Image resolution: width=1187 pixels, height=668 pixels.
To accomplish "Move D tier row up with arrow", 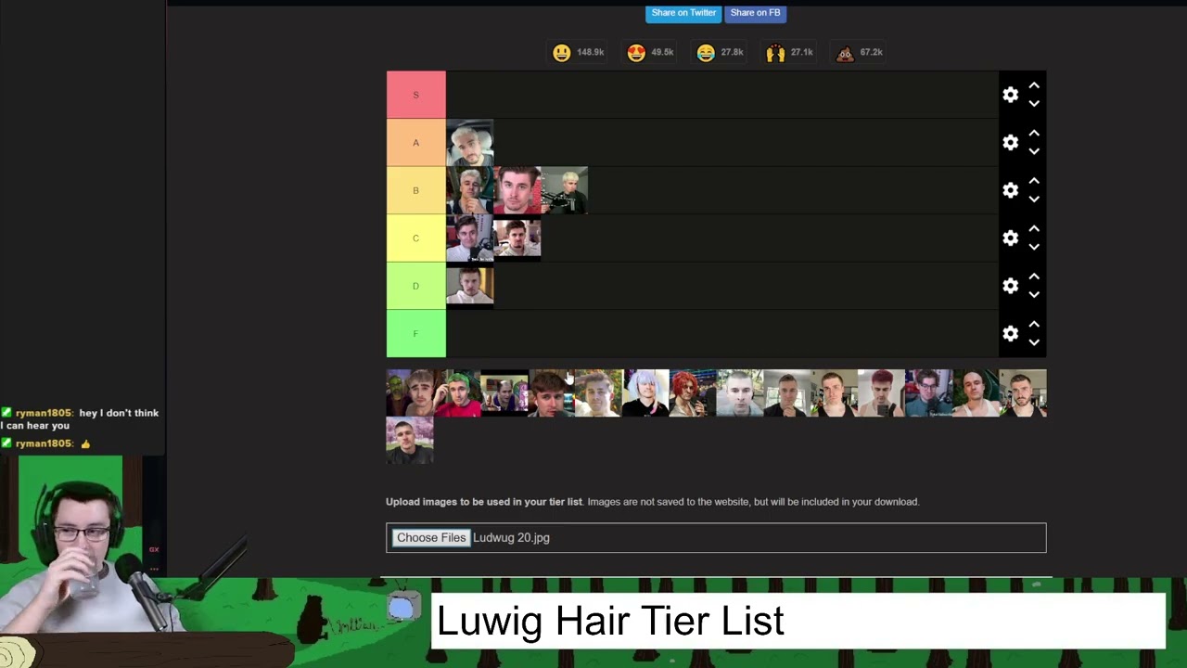I will 1034,277.
